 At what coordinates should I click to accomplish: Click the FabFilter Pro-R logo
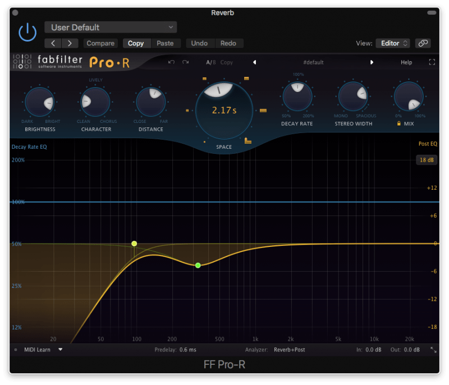click(x=72, y=62)
